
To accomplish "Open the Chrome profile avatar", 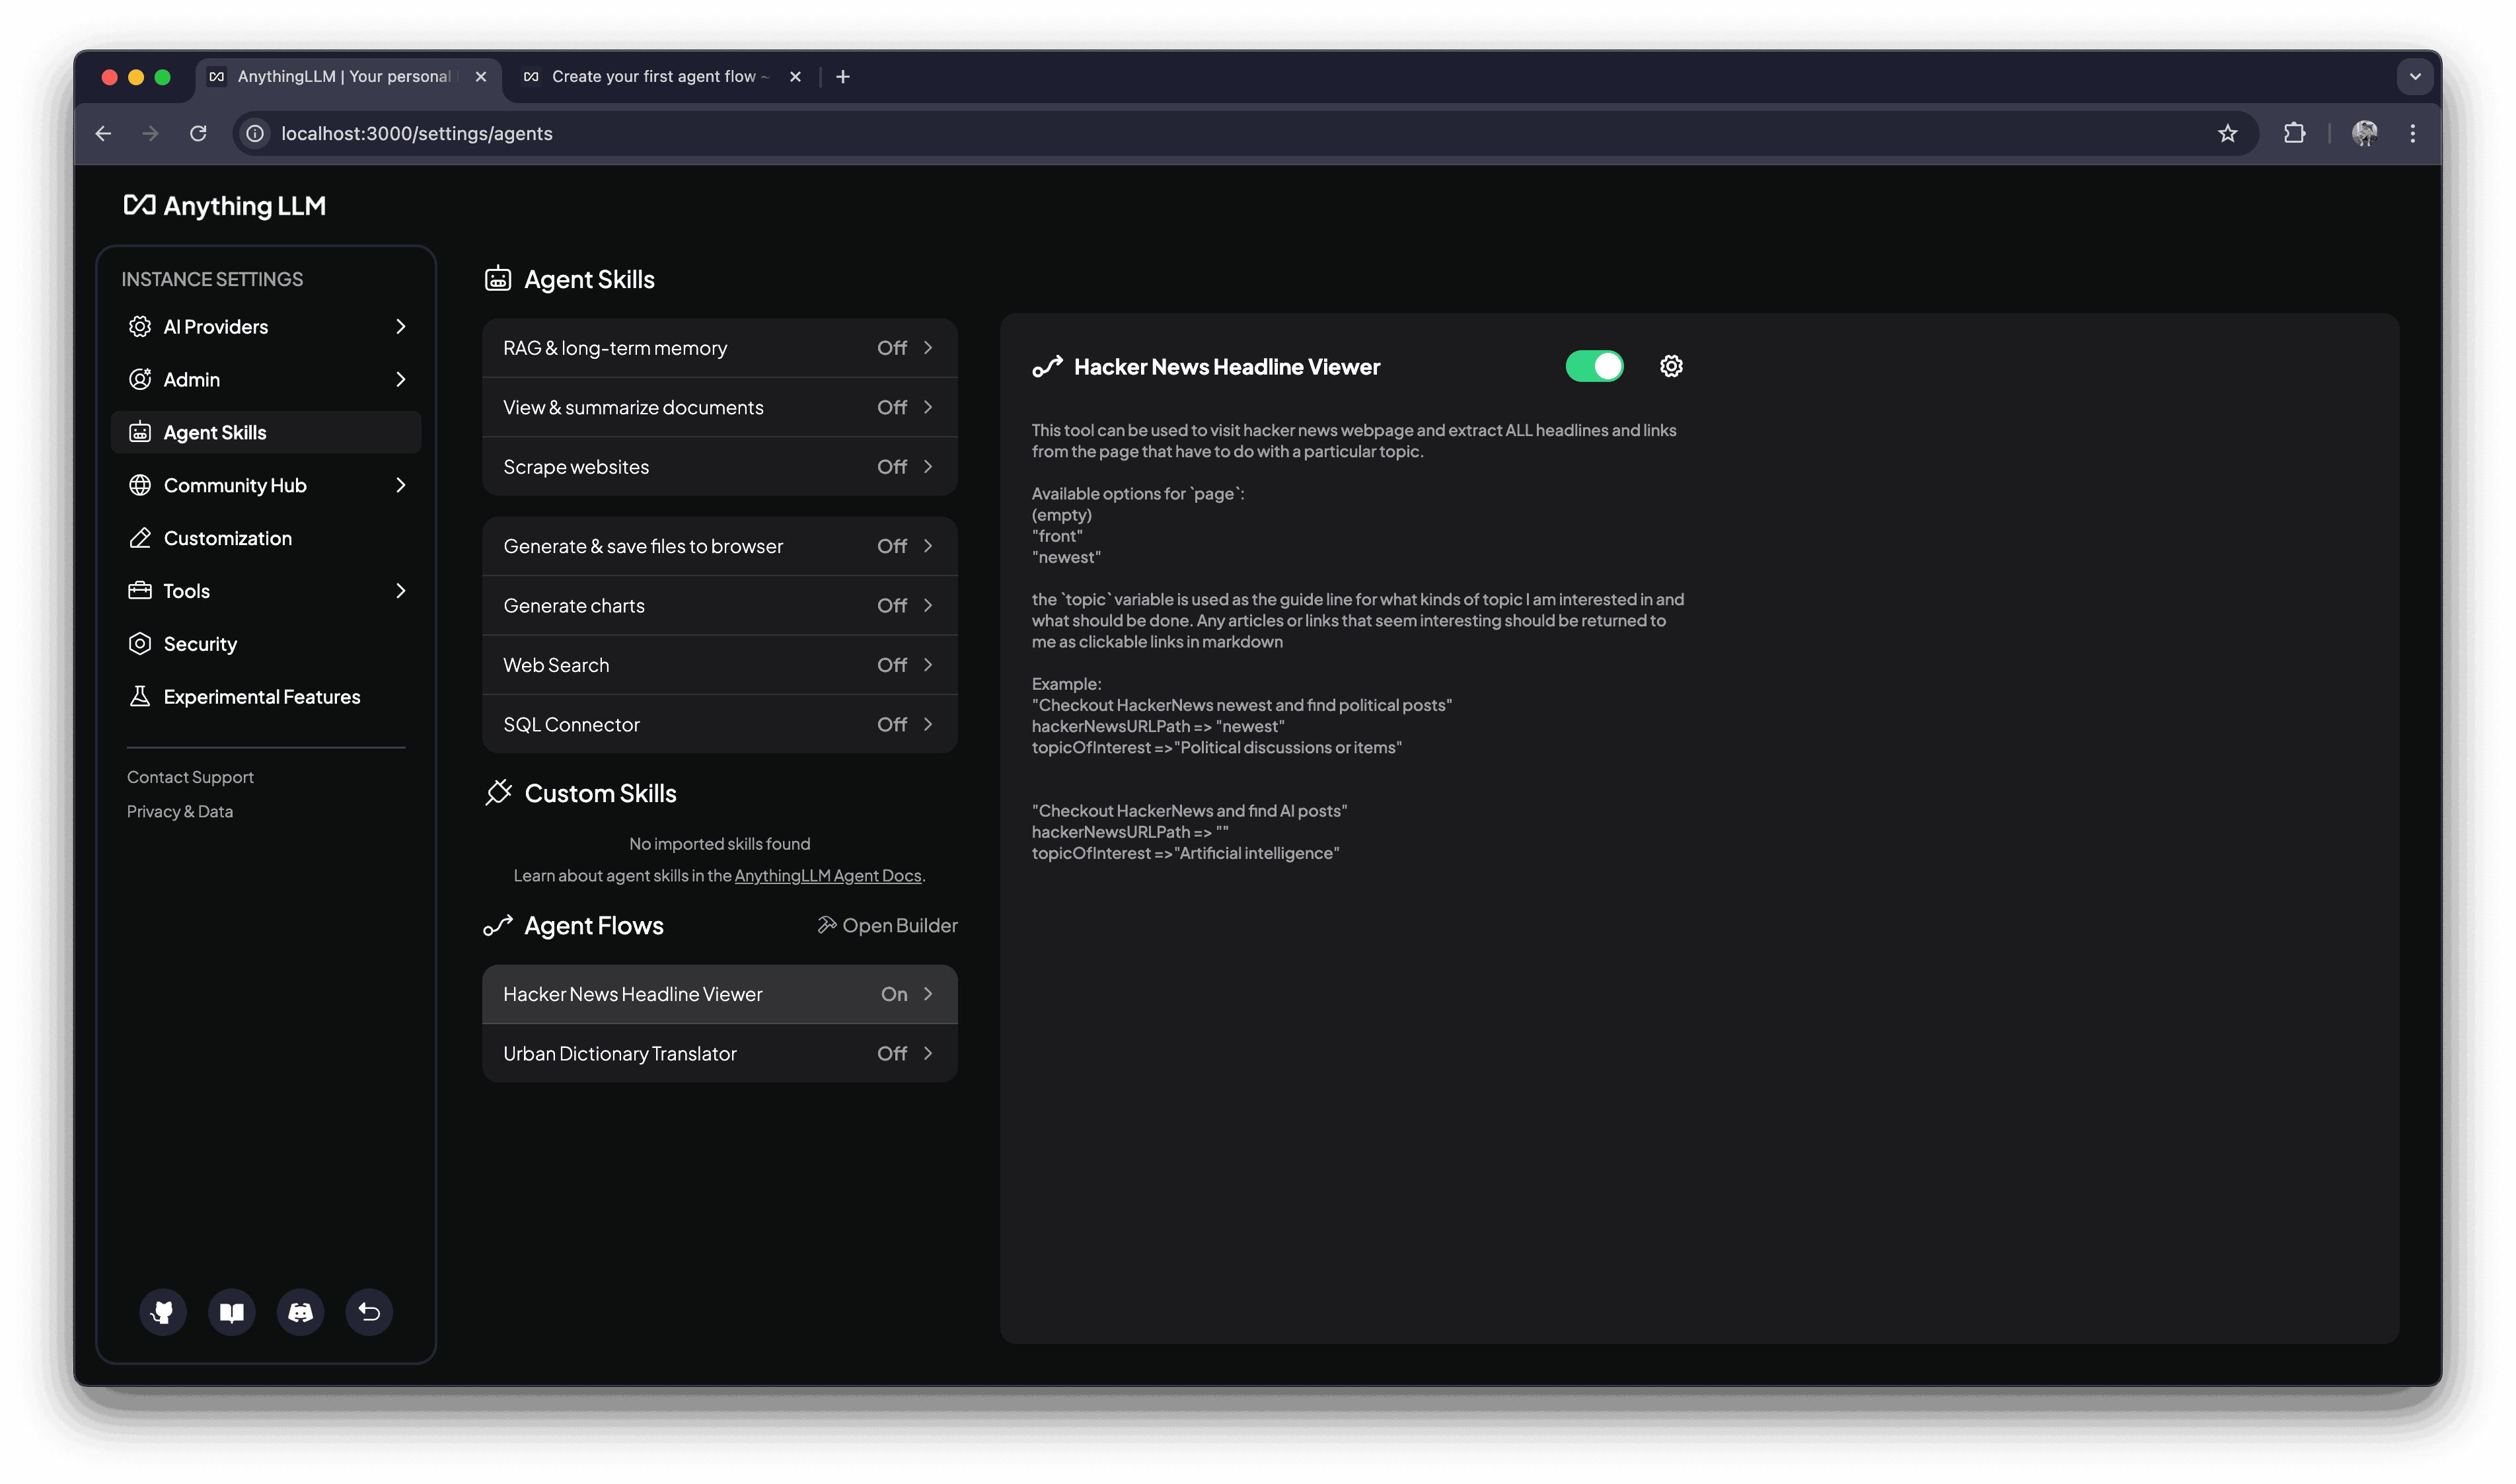I will [2365, 133].
